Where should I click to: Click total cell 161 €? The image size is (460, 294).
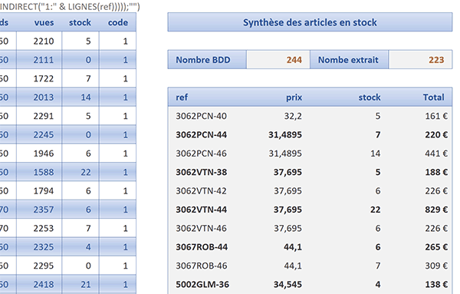436,116
